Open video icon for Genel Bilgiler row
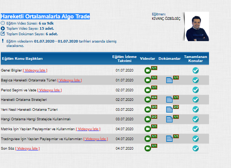Screen dimensions: 231x168 (148, 70)
